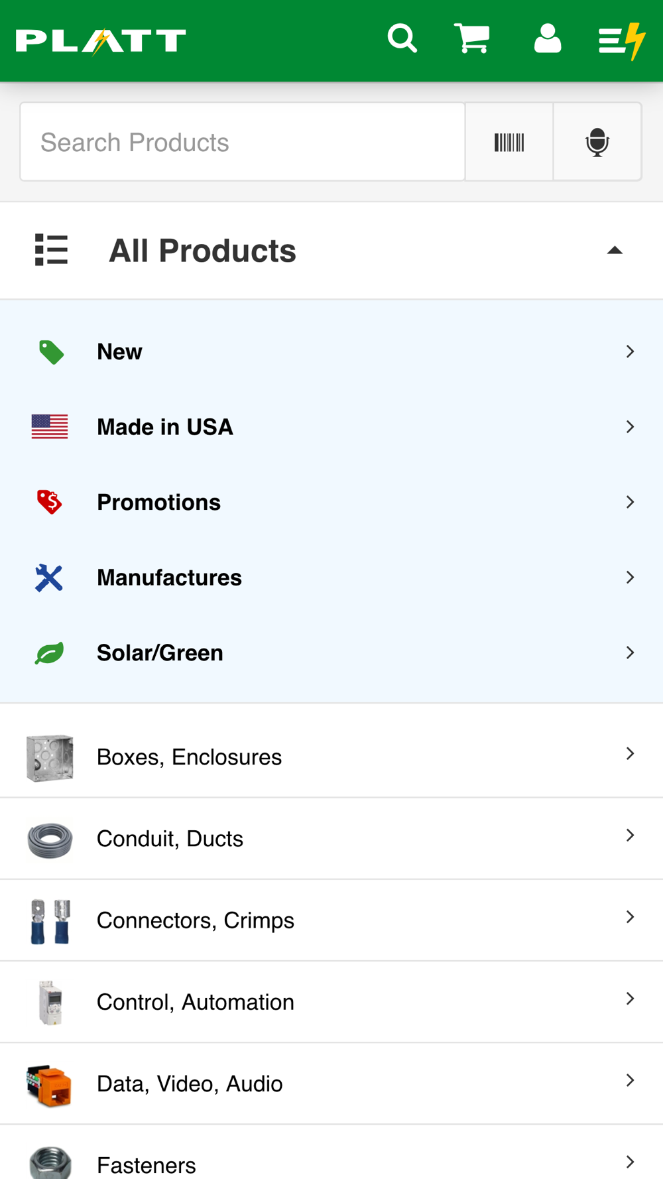Click the Platt logo

coord(101,41)
